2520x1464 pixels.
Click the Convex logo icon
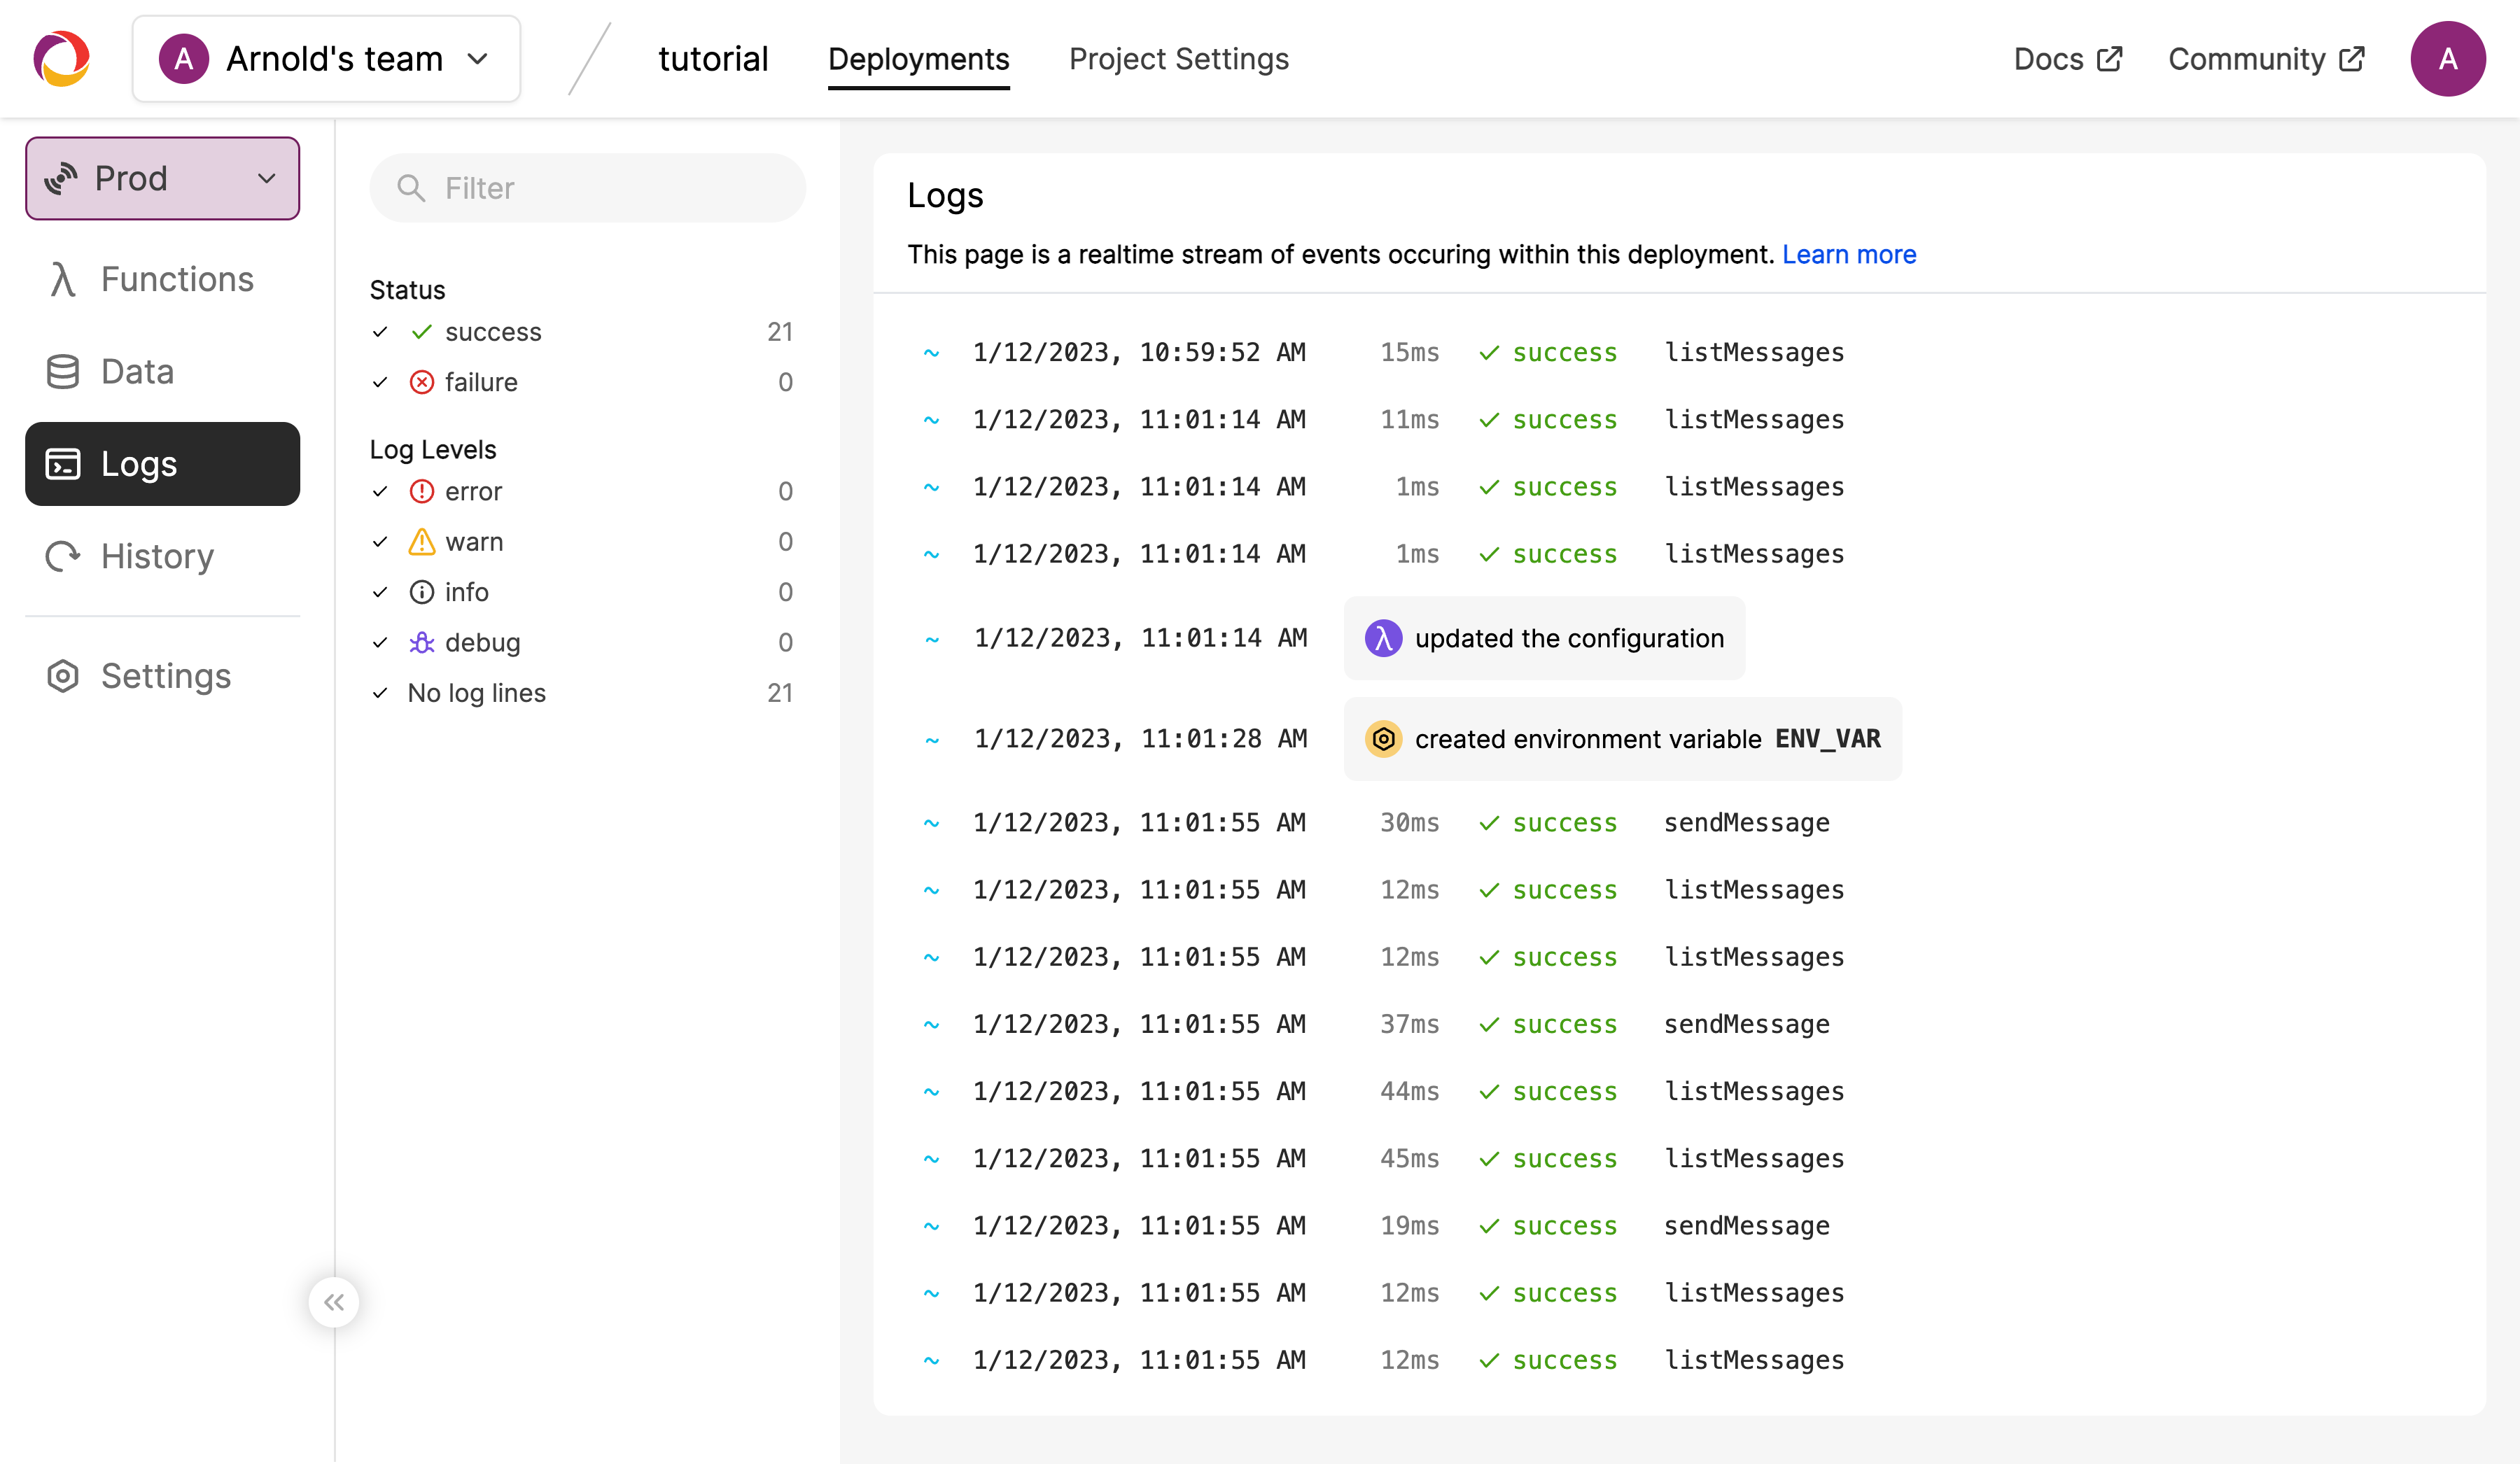click(x=62, y=59)
